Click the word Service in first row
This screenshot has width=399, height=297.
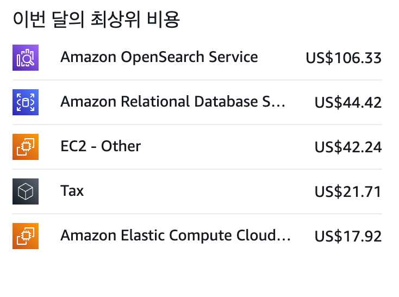pos(233,57)
